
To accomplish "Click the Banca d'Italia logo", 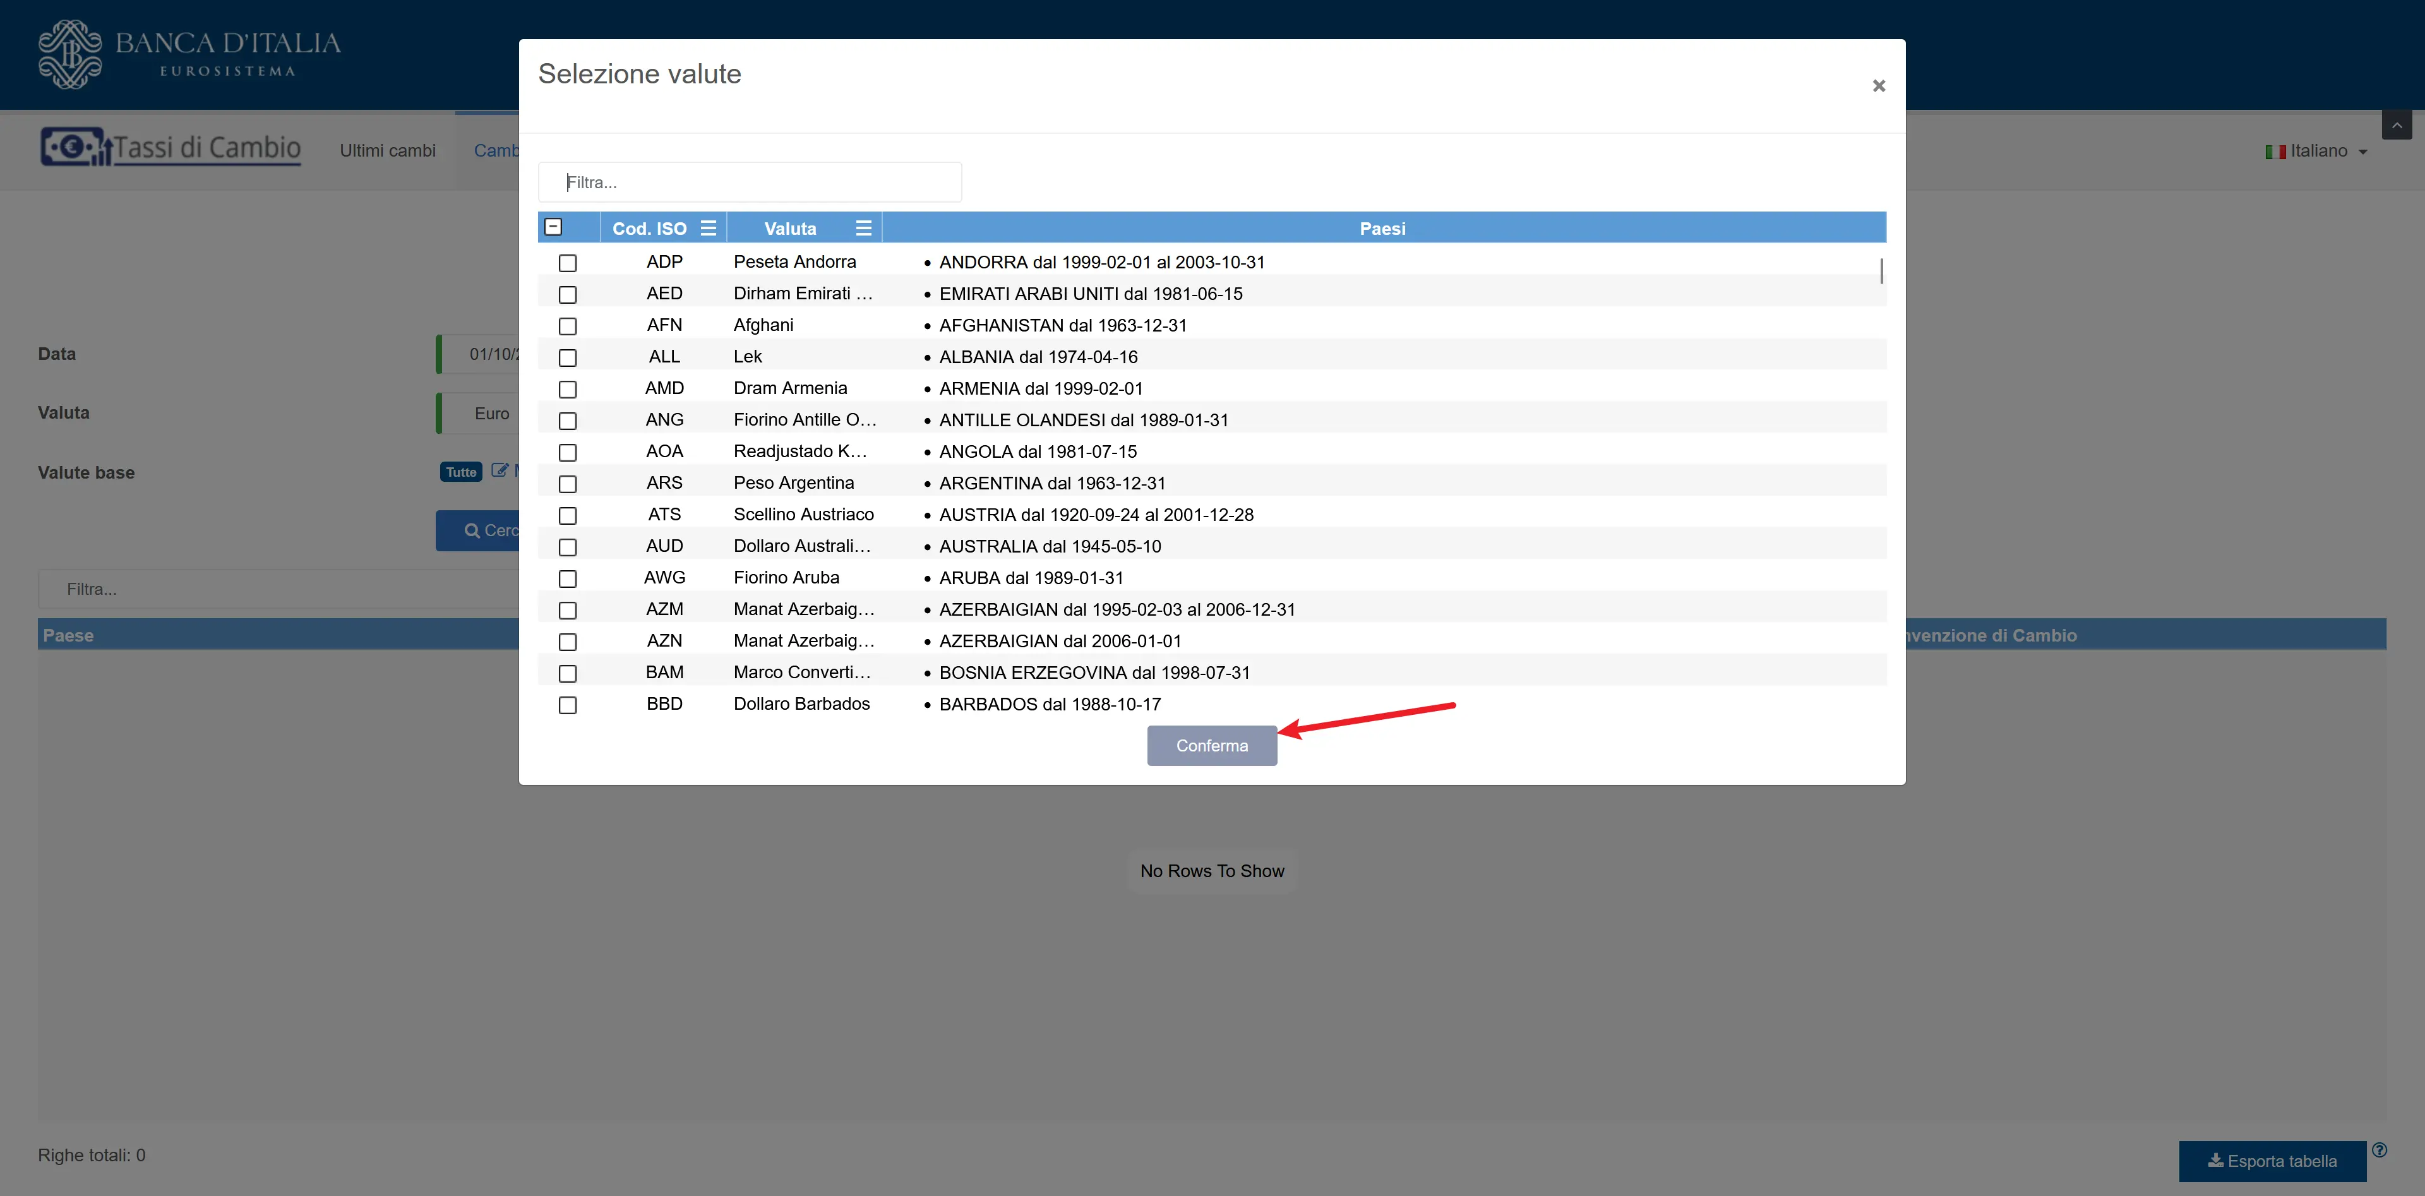I will pyautogui.click(x=188, y=54).
